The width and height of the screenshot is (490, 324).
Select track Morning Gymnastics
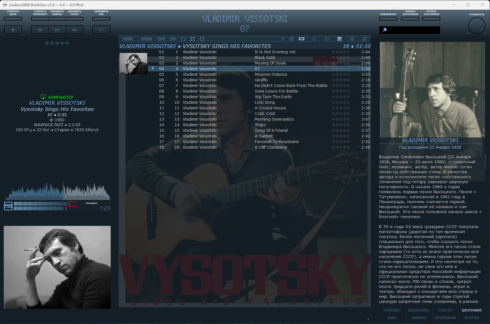[x=260, y=119]
